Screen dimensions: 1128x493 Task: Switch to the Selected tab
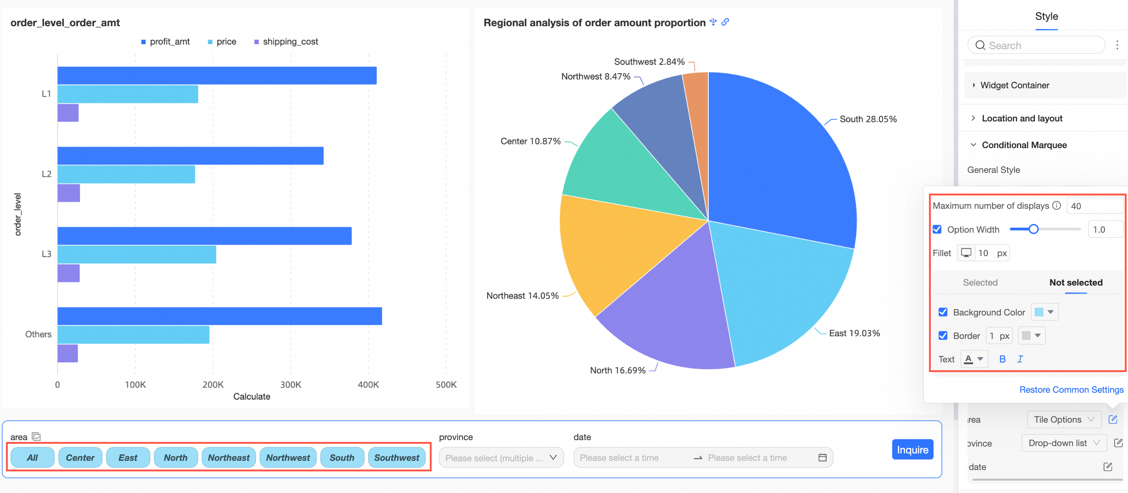[x=980, y=282]
